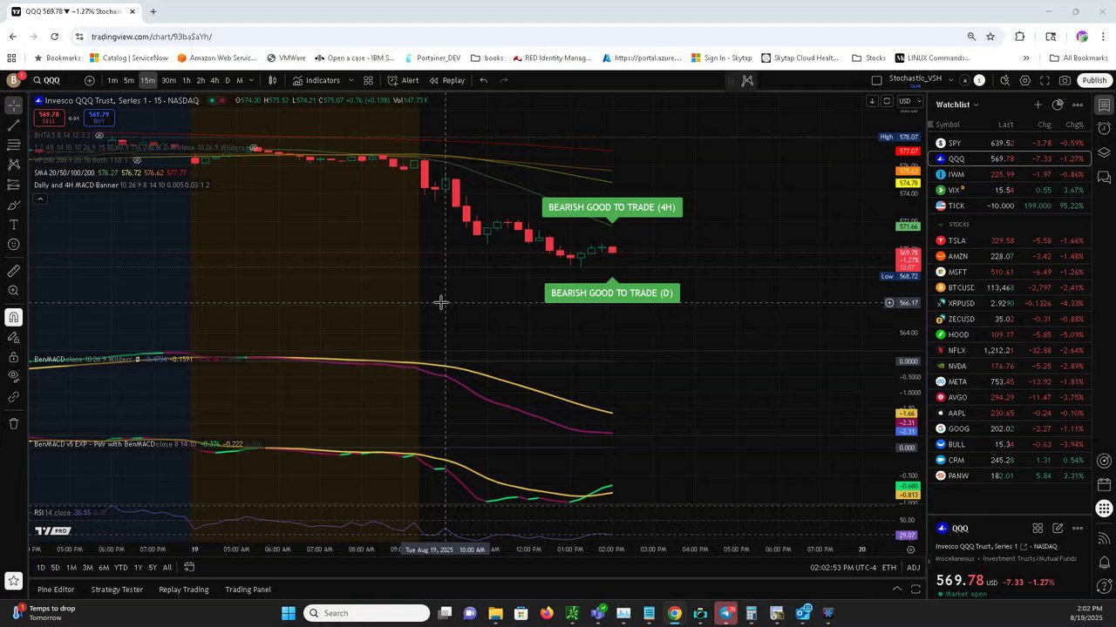Select the ruler measure tool
The image size is (1116, 627).
pyautogui.click(x=13, y=271)
